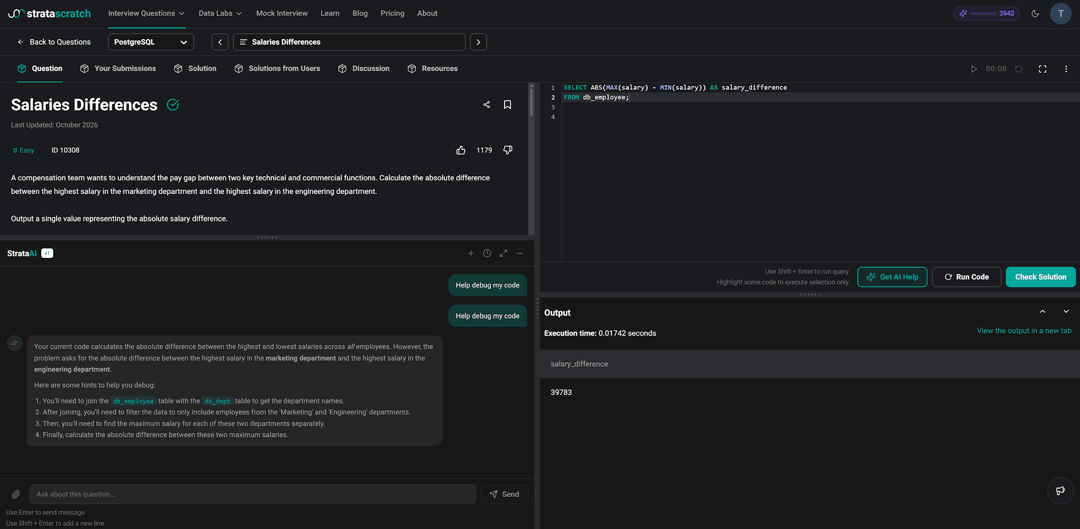The height and width of the screenshot is (529, 1080).
Task: Click the Get AI Help button
Action: (892, 277)
